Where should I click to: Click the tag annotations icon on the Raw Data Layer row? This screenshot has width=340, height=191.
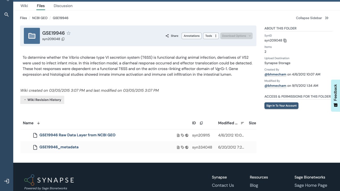tap(182, 135)
